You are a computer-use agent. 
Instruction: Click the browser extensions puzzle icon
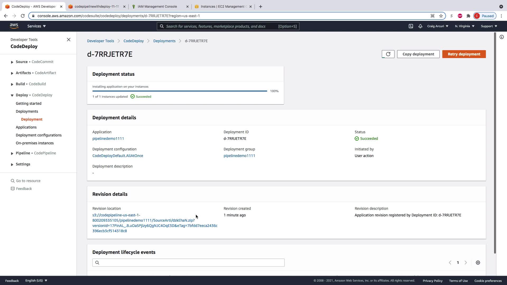click(x=468, y=16)
